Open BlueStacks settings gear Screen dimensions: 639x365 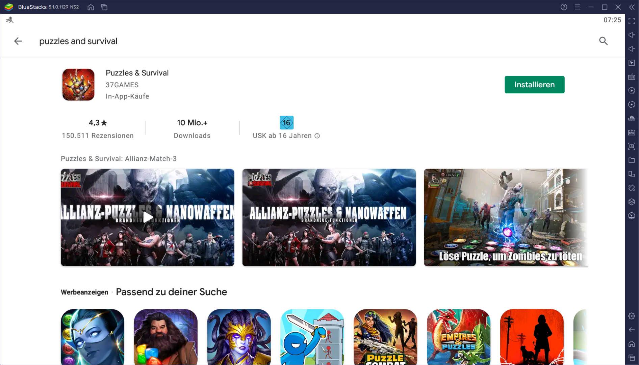[x=632, y=316]
